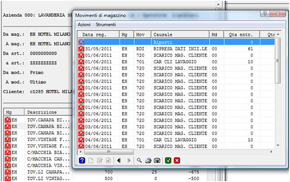The height and width of the screenshot is (182, 290).
Task: Go to next record with the grey right arrow
Action: [129, 160]
